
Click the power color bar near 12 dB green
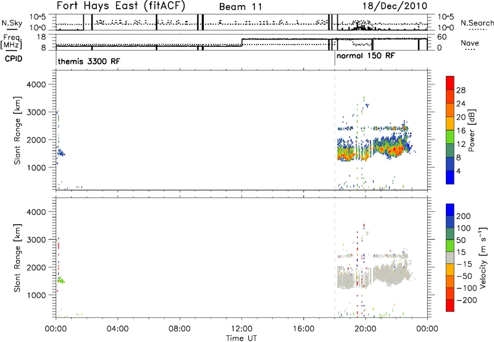coord(450,137)
